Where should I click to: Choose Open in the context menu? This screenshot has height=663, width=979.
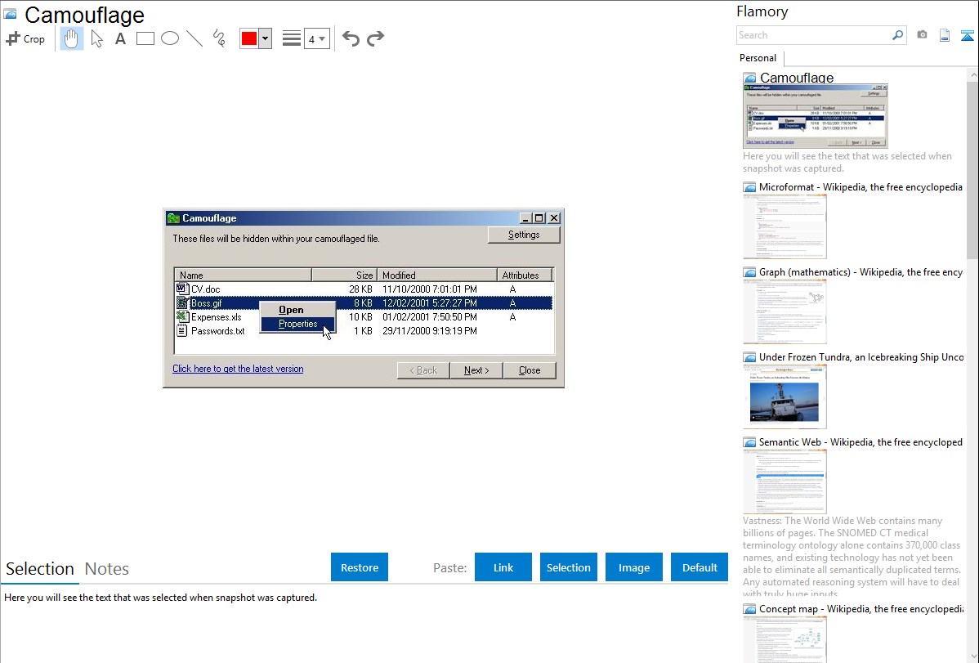291,310
